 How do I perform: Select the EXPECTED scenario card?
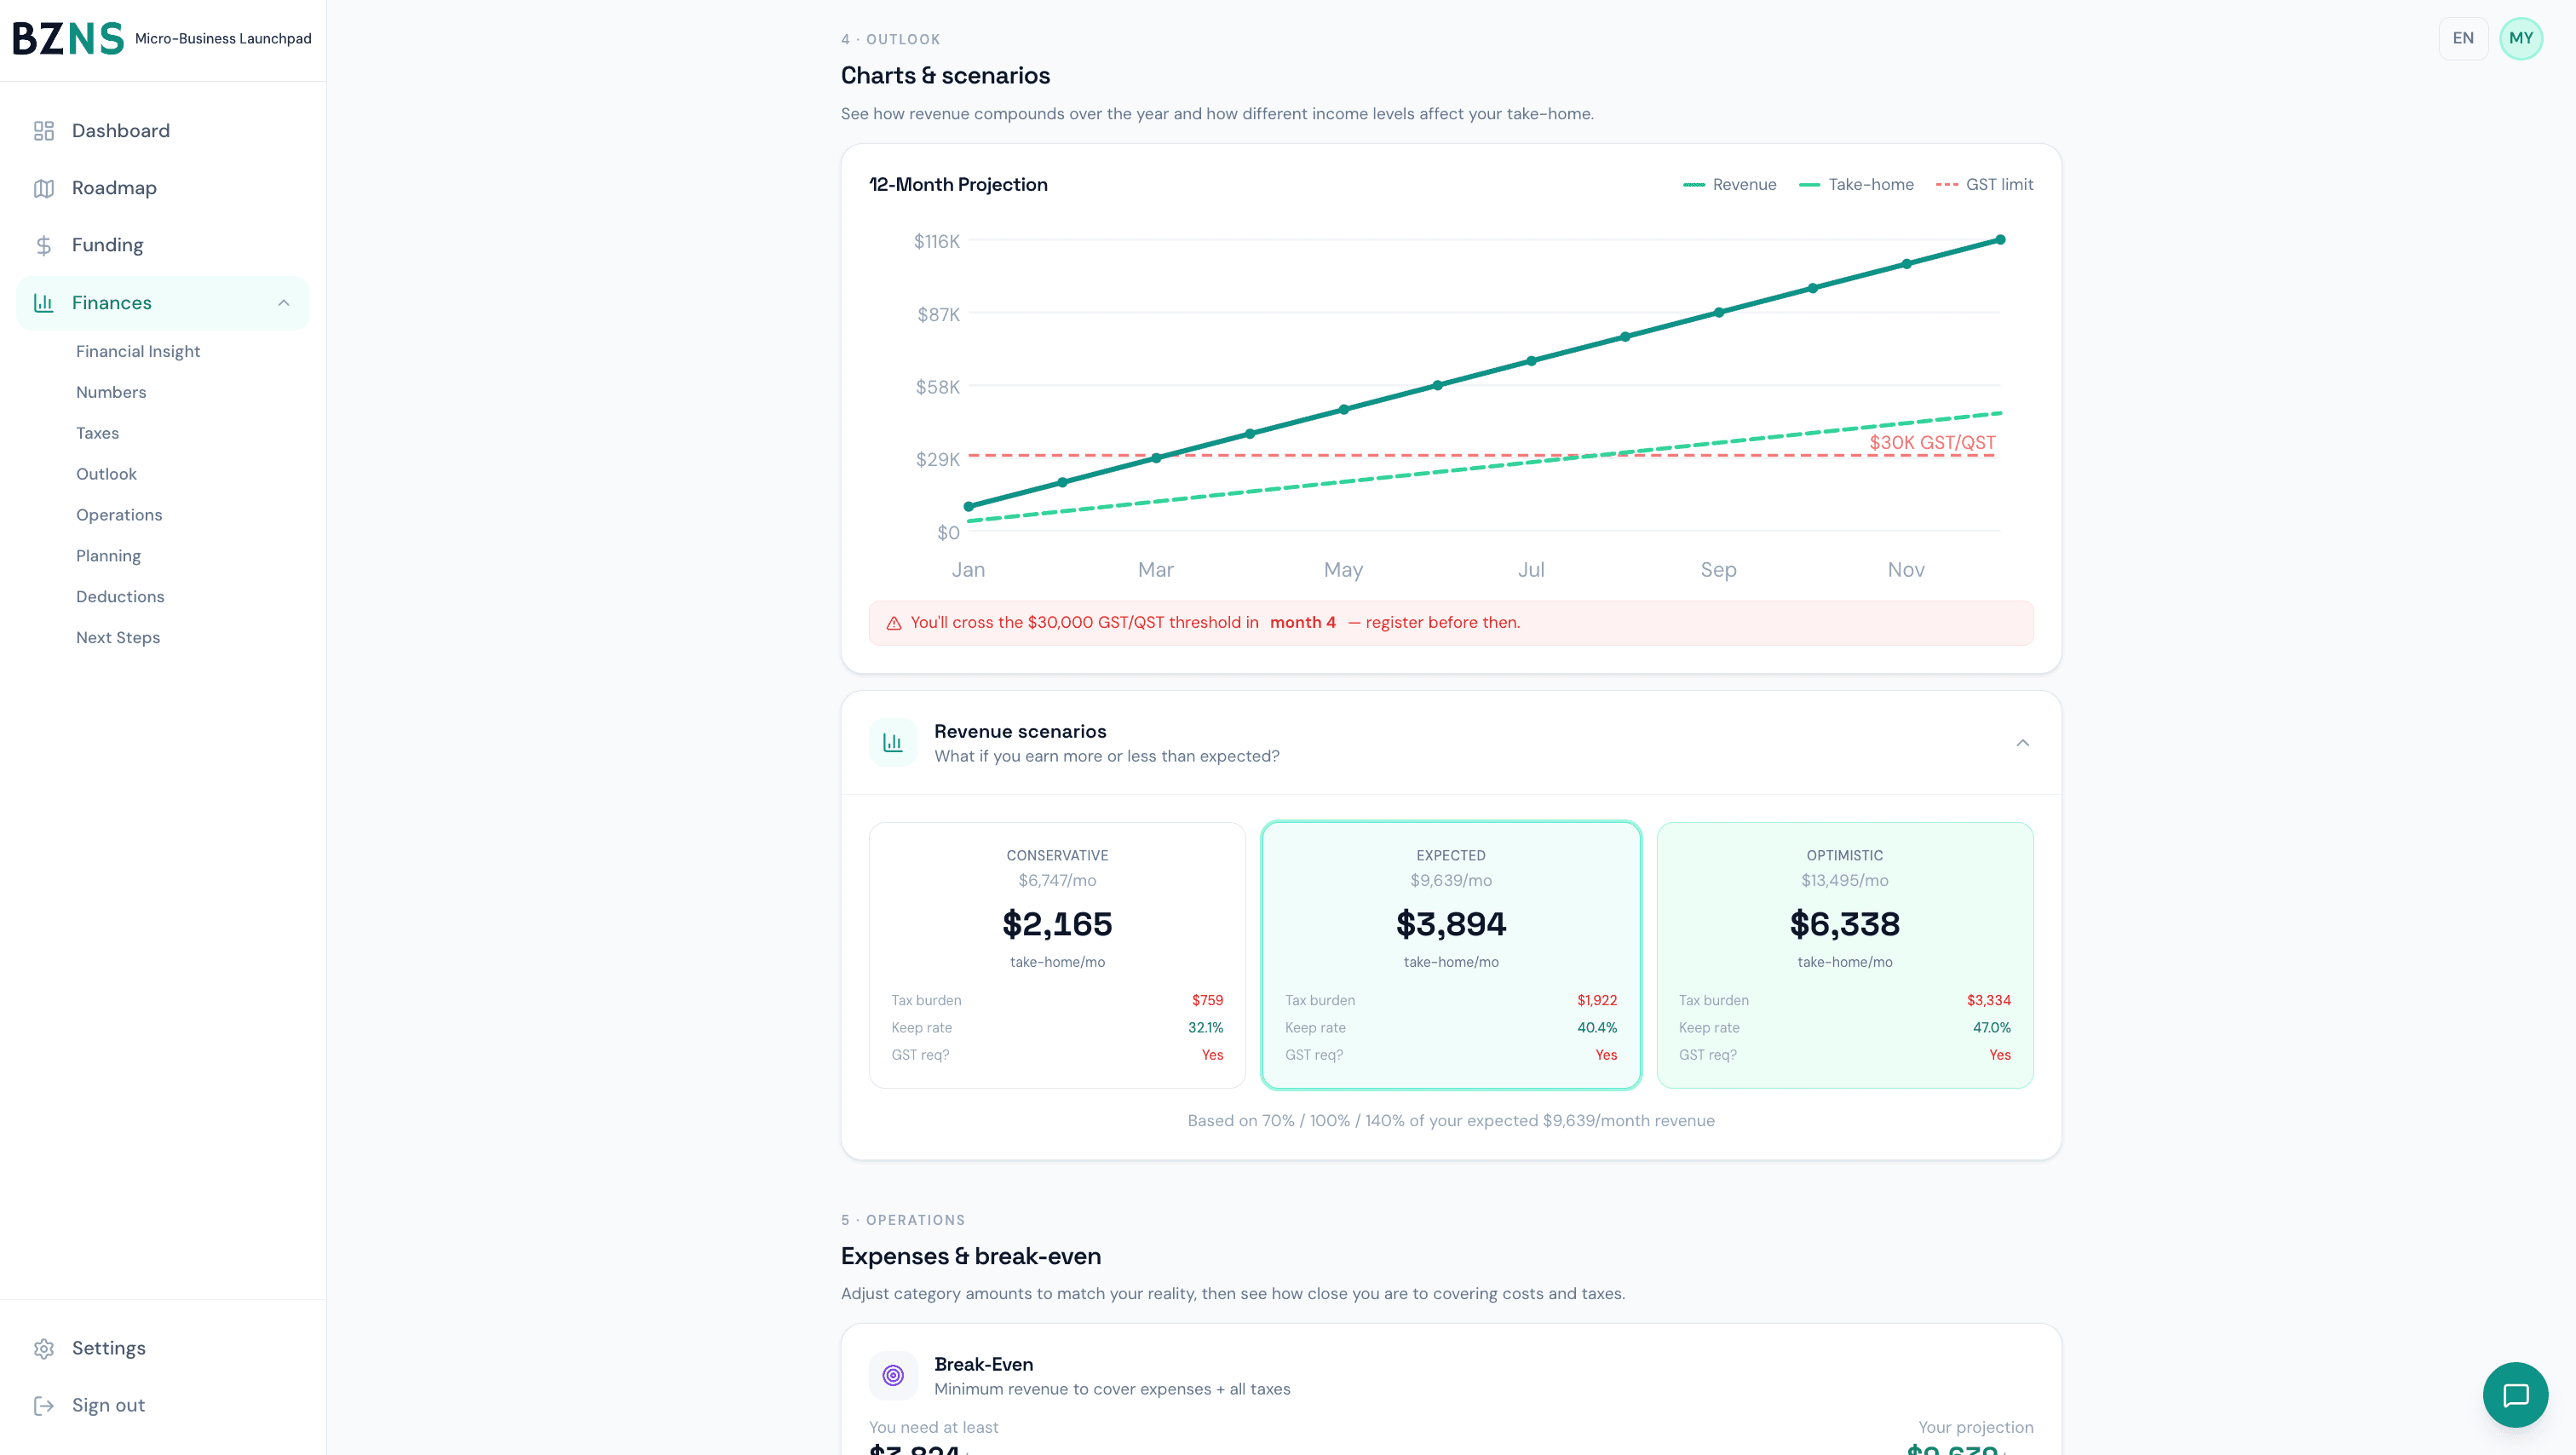tap(1450, 955)
